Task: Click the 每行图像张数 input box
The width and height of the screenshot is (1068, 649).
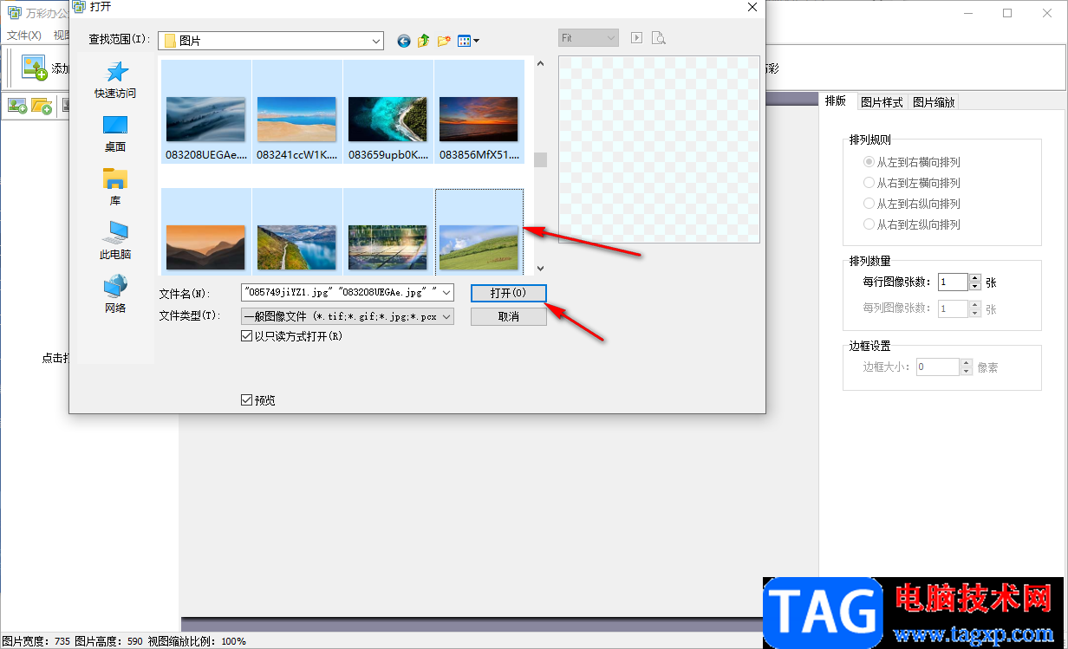Action: (x=953, y=282)
